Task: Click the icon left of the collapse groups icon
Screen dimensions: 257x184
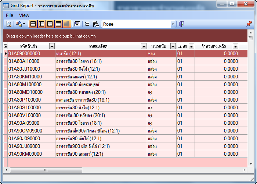Action: pos(77,24)
